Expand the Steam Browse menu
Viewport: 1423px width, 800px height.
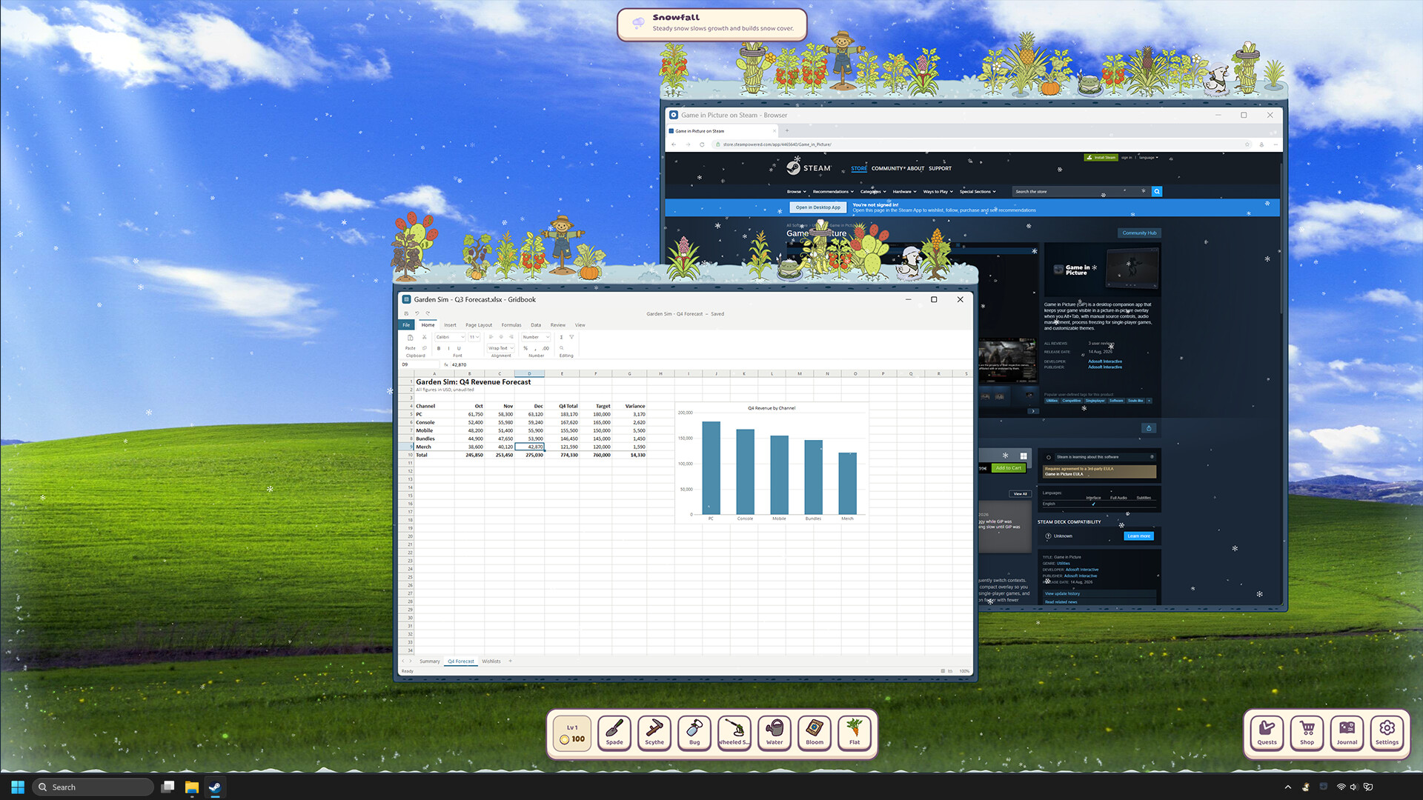click(796, 192)
